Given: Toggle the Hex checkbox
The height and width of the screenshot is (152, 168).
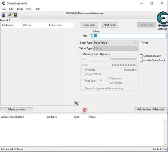Looking at the screenshot, I should click(90, 36).
